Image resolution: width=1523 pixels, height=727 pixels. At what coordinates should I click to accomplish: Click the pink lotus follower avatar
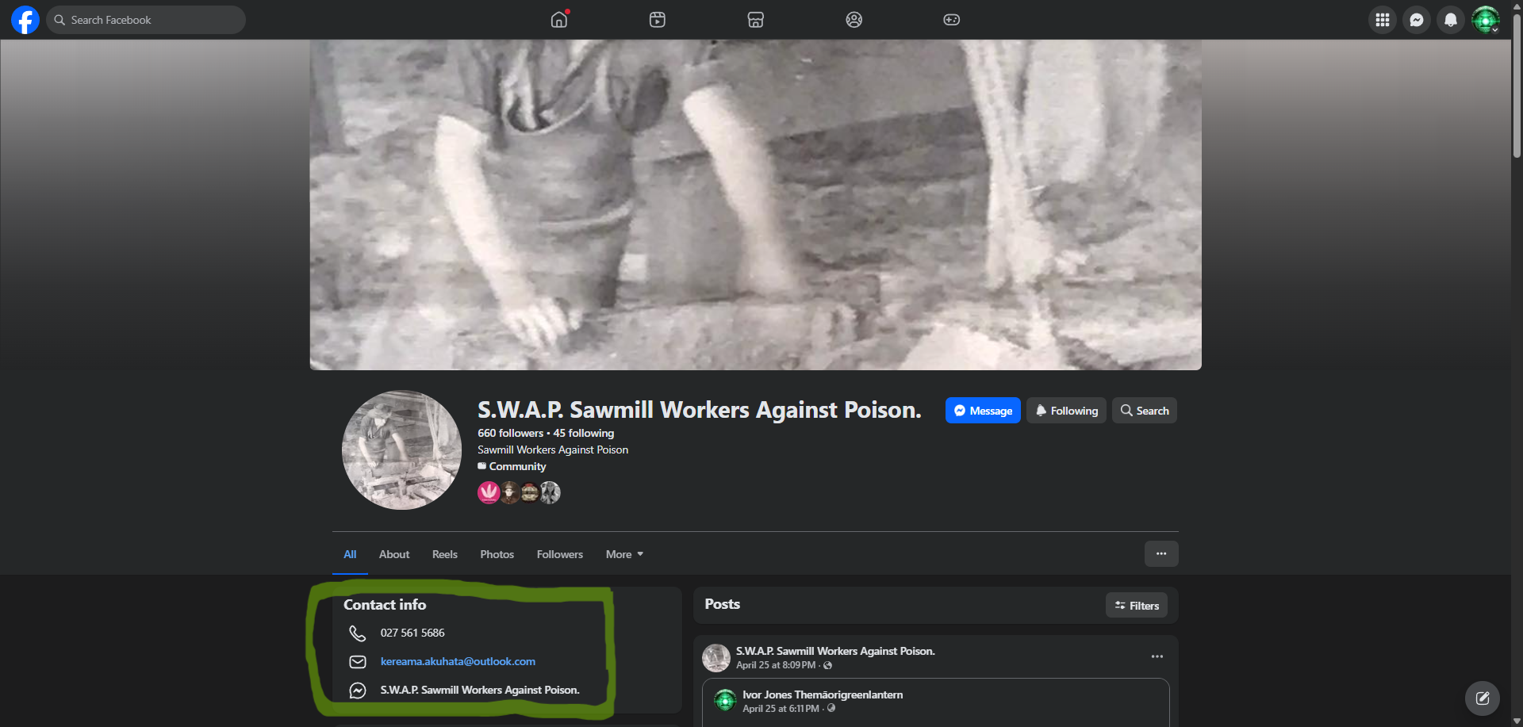coord(489,493)
